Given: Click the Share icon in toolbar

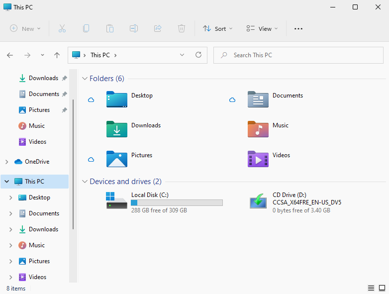Looking at the screenshot, I should tap(158, 28).
